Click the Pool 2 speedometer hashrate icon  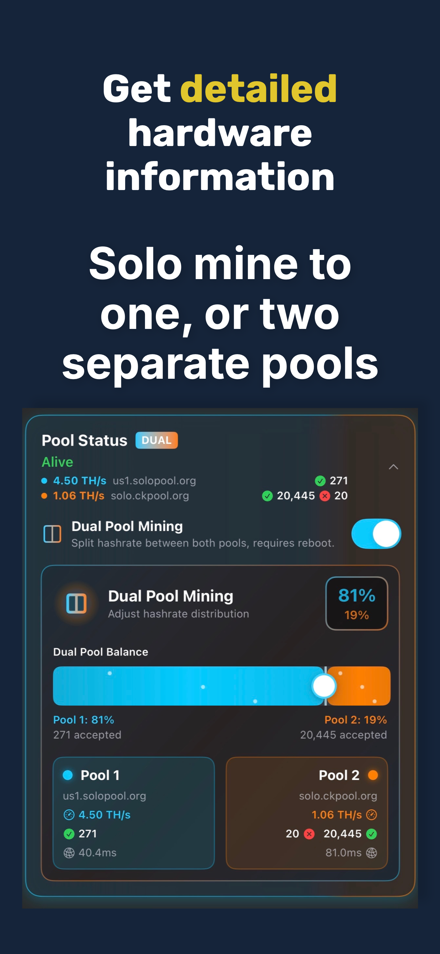tap(371, 815)
